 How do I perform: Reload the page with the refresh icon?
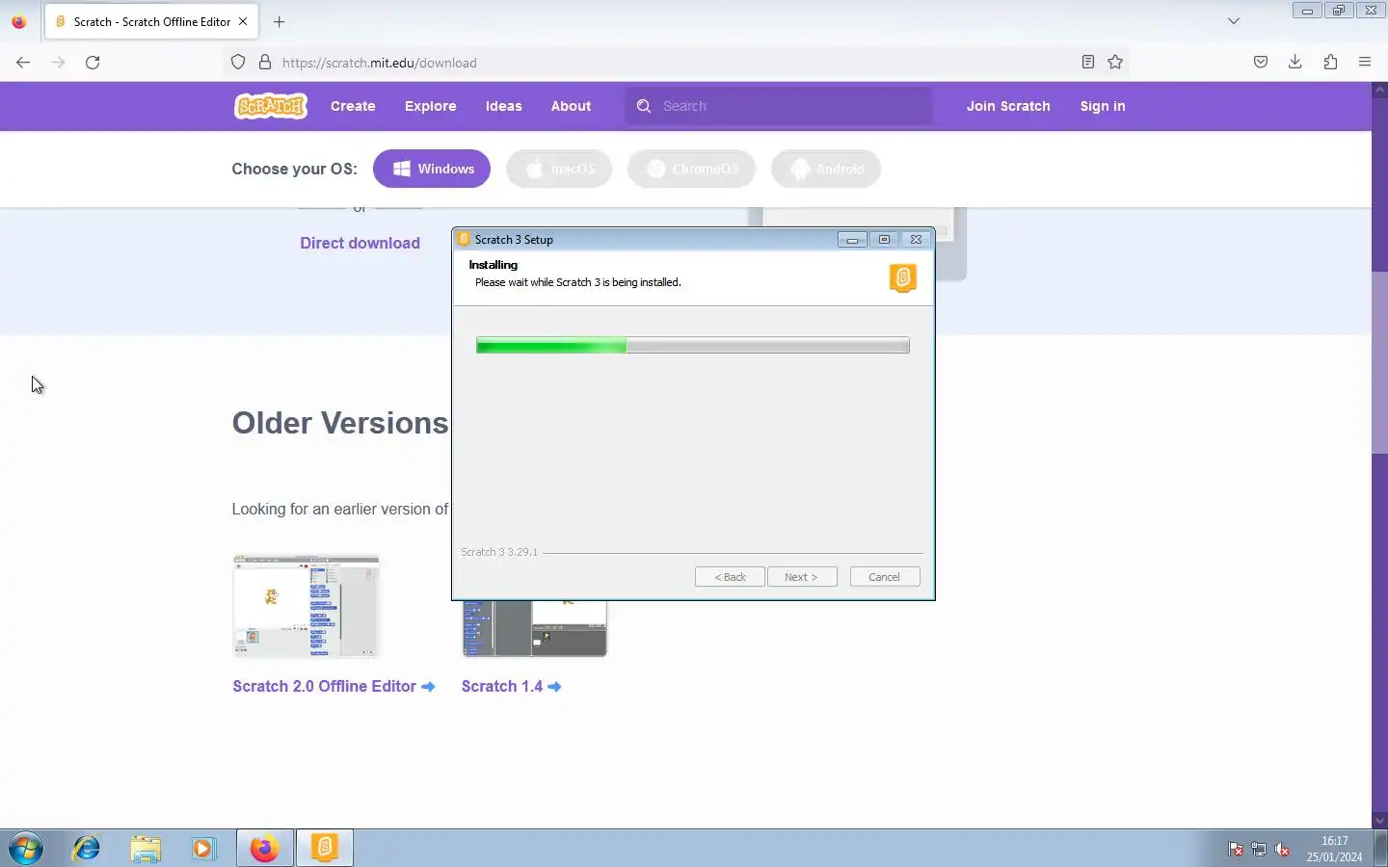(x=93, y=63)
